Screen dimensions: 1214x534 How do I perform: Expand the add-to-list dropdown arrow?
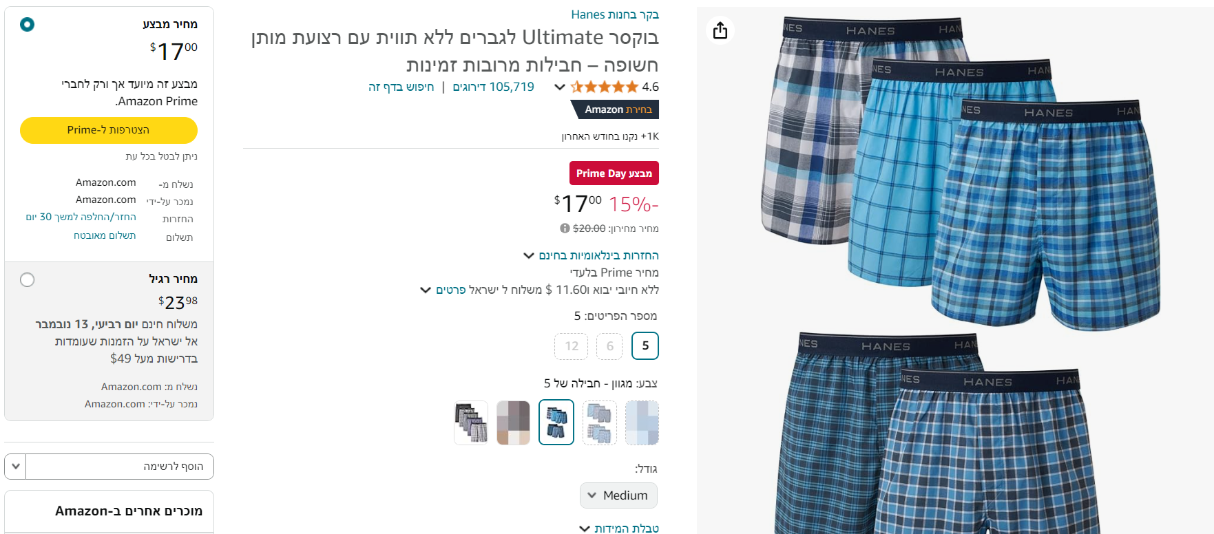16,467
